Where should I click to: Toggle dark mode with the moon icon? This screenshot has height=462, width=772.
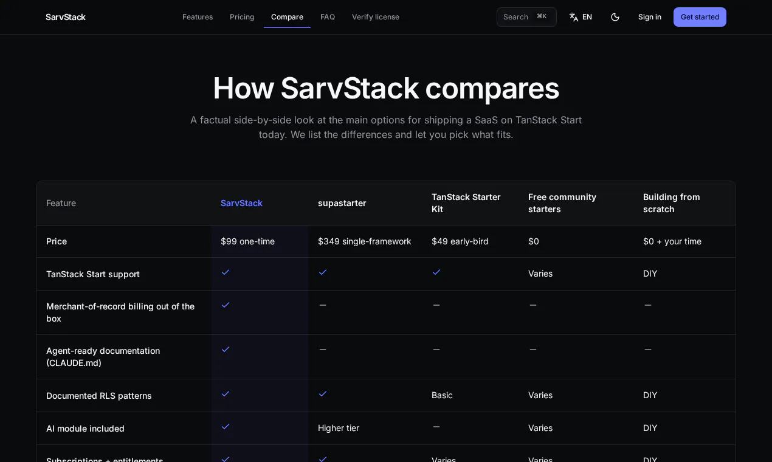(615, 17)
